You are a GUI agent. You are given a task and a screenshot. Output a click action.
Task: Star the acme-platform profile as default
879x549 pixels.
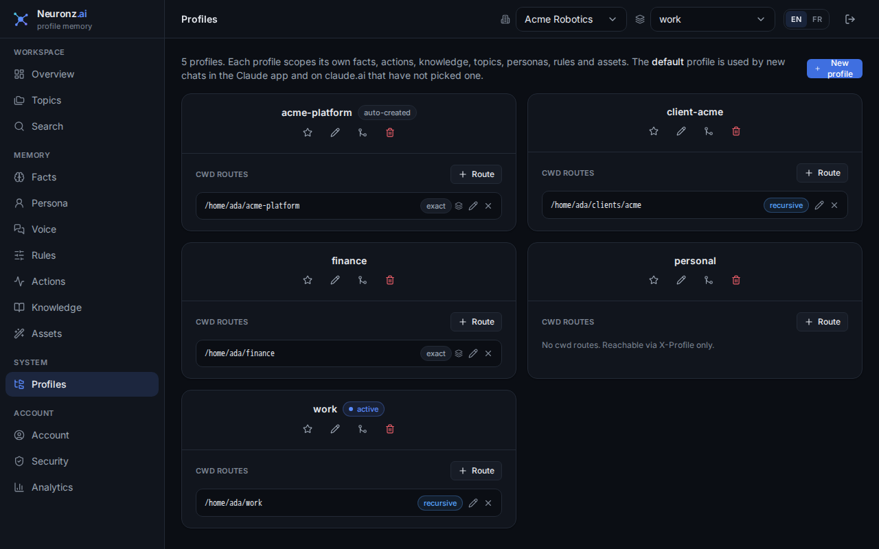coord(308,132)
